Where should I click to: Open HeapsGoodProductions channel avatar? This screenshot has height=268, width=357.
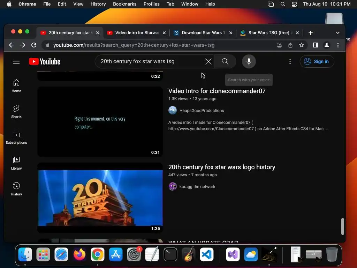click(x=173, y=110)
